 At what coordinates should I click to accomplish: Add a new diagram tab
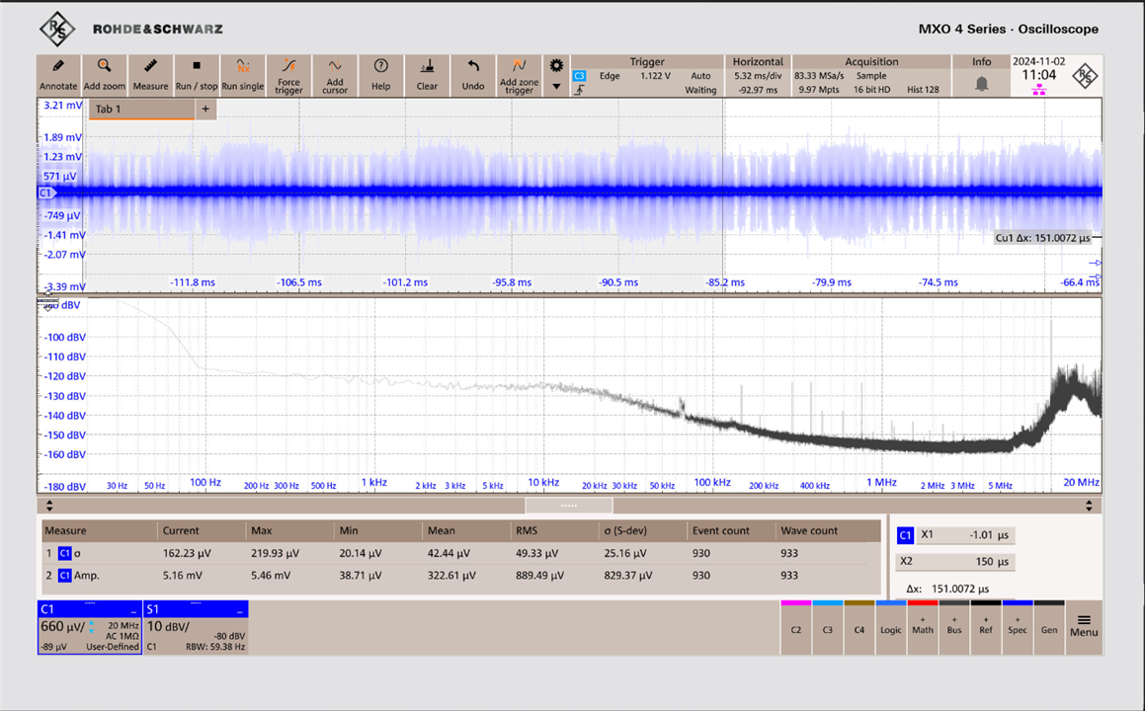point(205,110)
